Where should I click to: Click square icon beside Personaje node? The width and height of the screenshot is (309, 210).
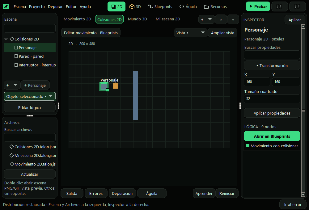pos(16,48)
